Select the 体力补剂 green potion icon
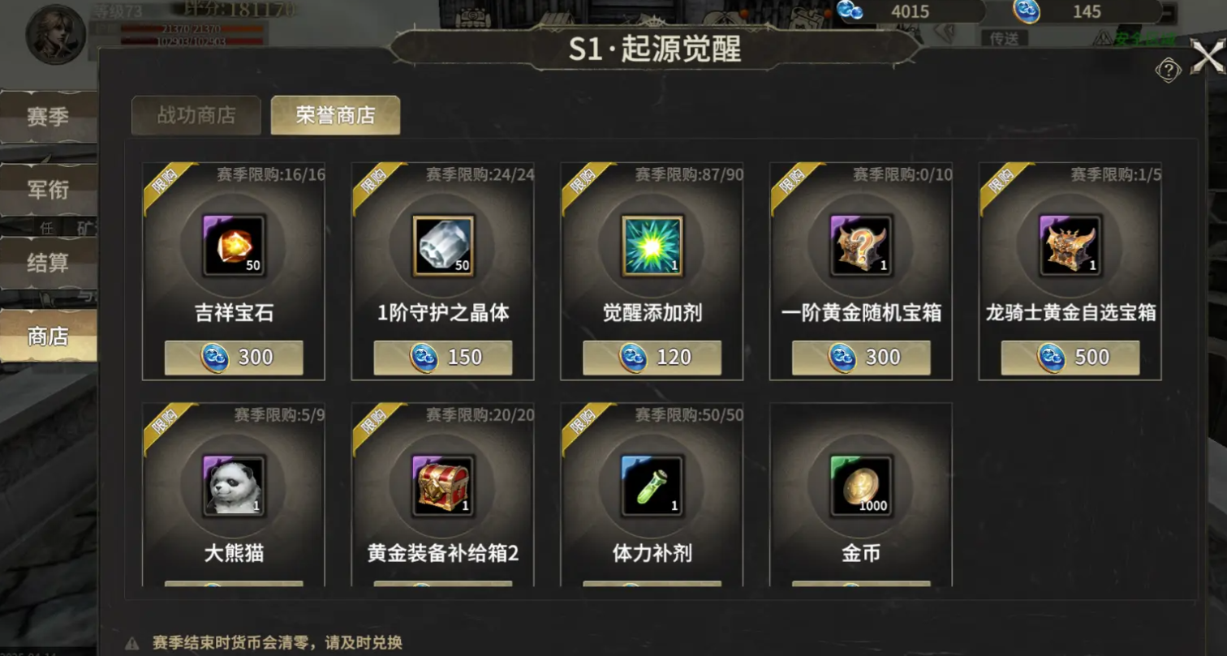The height and width of the screenshot is (656, 1227). click(x=652, y=486)
